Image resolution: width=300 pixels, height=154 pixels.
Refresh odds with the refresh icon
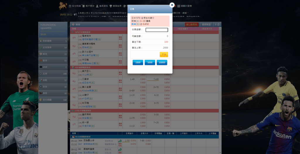(x=219, y=25)
